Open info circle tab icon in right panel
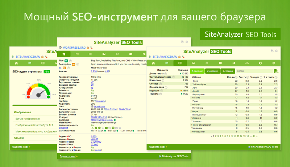 [x=260, y=63]
